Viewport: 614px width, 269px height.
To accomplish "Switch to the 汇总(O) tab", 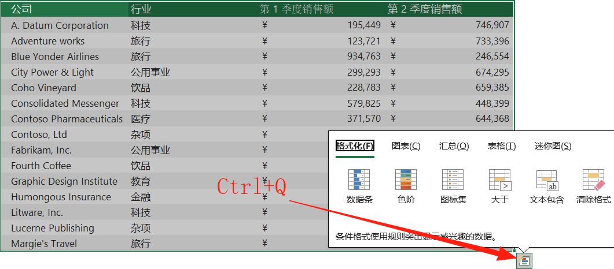I will (454, 146).
